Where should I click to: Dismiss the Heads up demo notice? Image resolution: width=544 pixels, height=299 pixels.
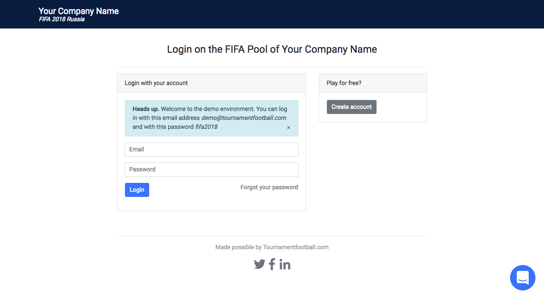288,127
